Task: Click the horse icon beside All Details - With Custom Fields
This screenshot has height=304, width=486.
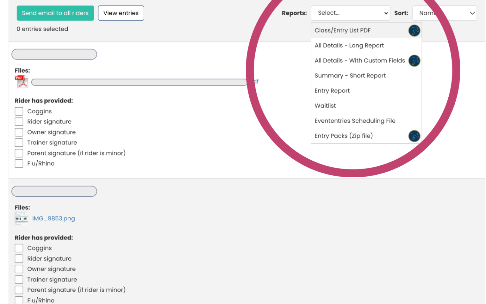Action: pos(415,60)
